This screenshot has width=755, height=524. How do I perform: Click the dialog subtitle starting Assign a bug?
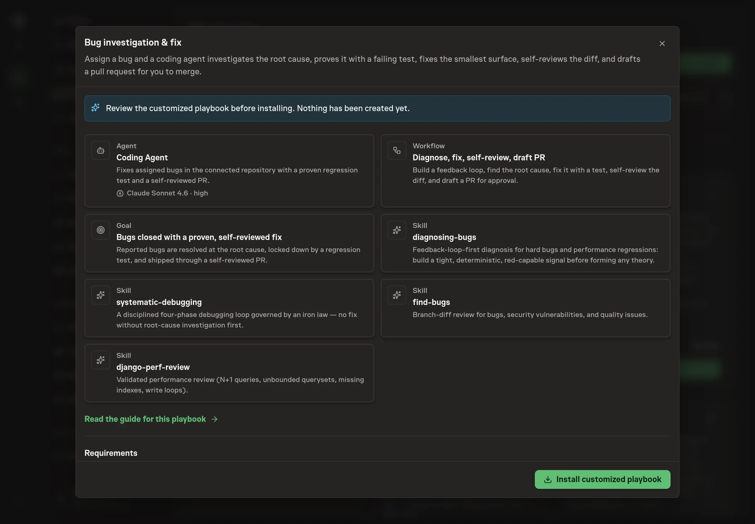[x=362, y=65]
